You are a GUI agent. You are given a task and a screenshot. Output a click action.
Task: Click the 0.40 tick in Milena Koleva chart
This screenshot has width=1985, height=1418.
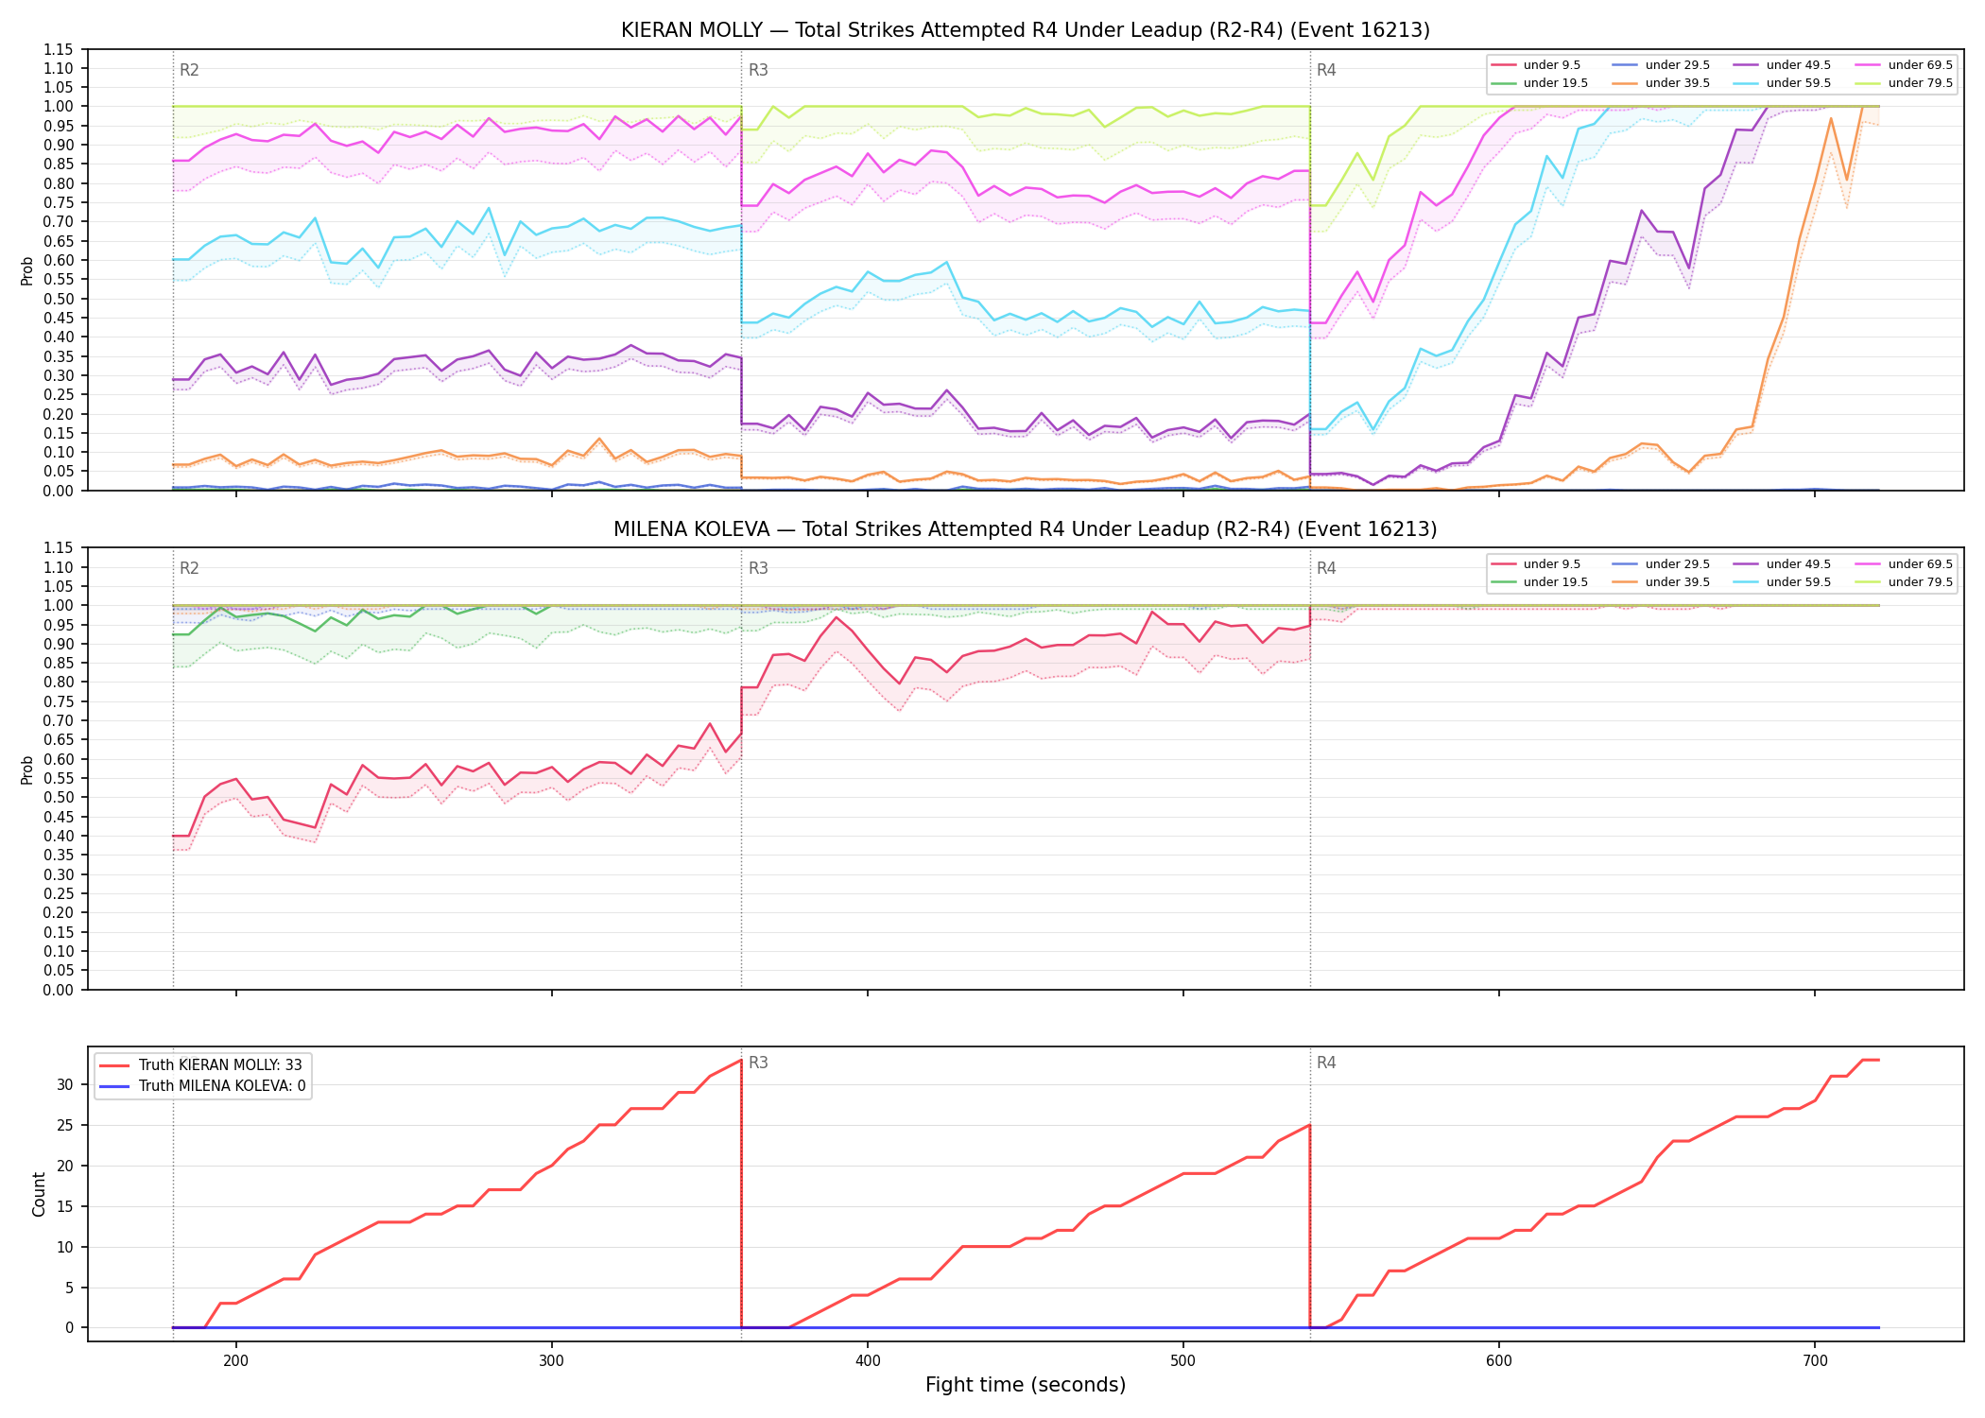click(59, 837)
